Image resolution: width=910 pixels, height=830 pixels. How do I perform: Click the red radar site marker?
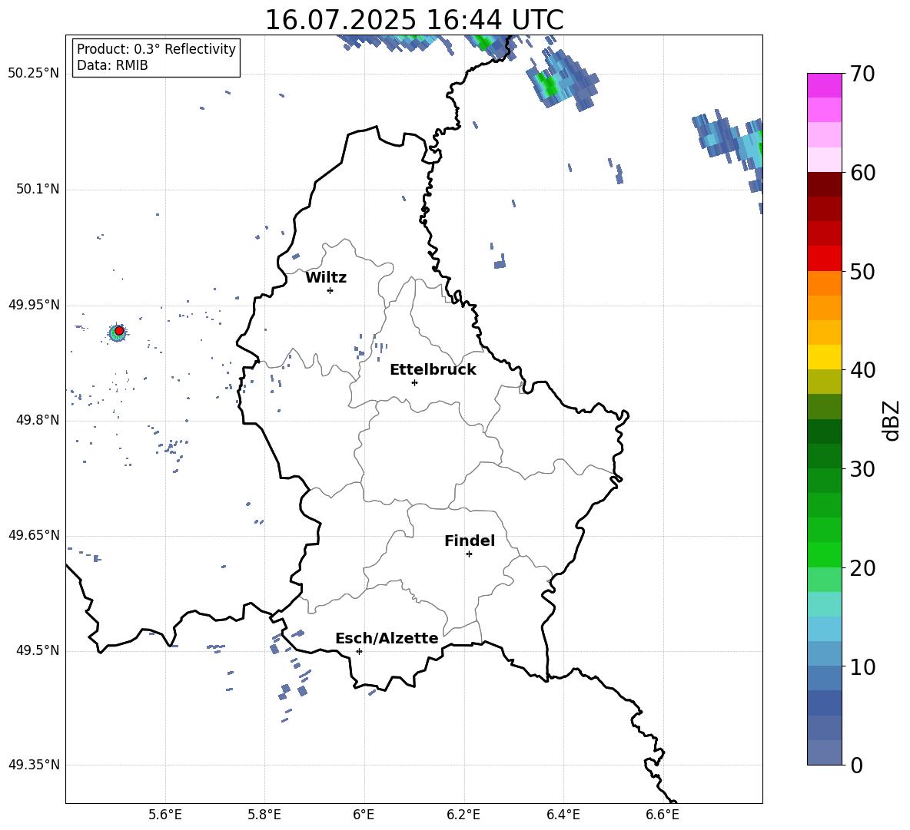pyautogui.click(x=119, y=331)
